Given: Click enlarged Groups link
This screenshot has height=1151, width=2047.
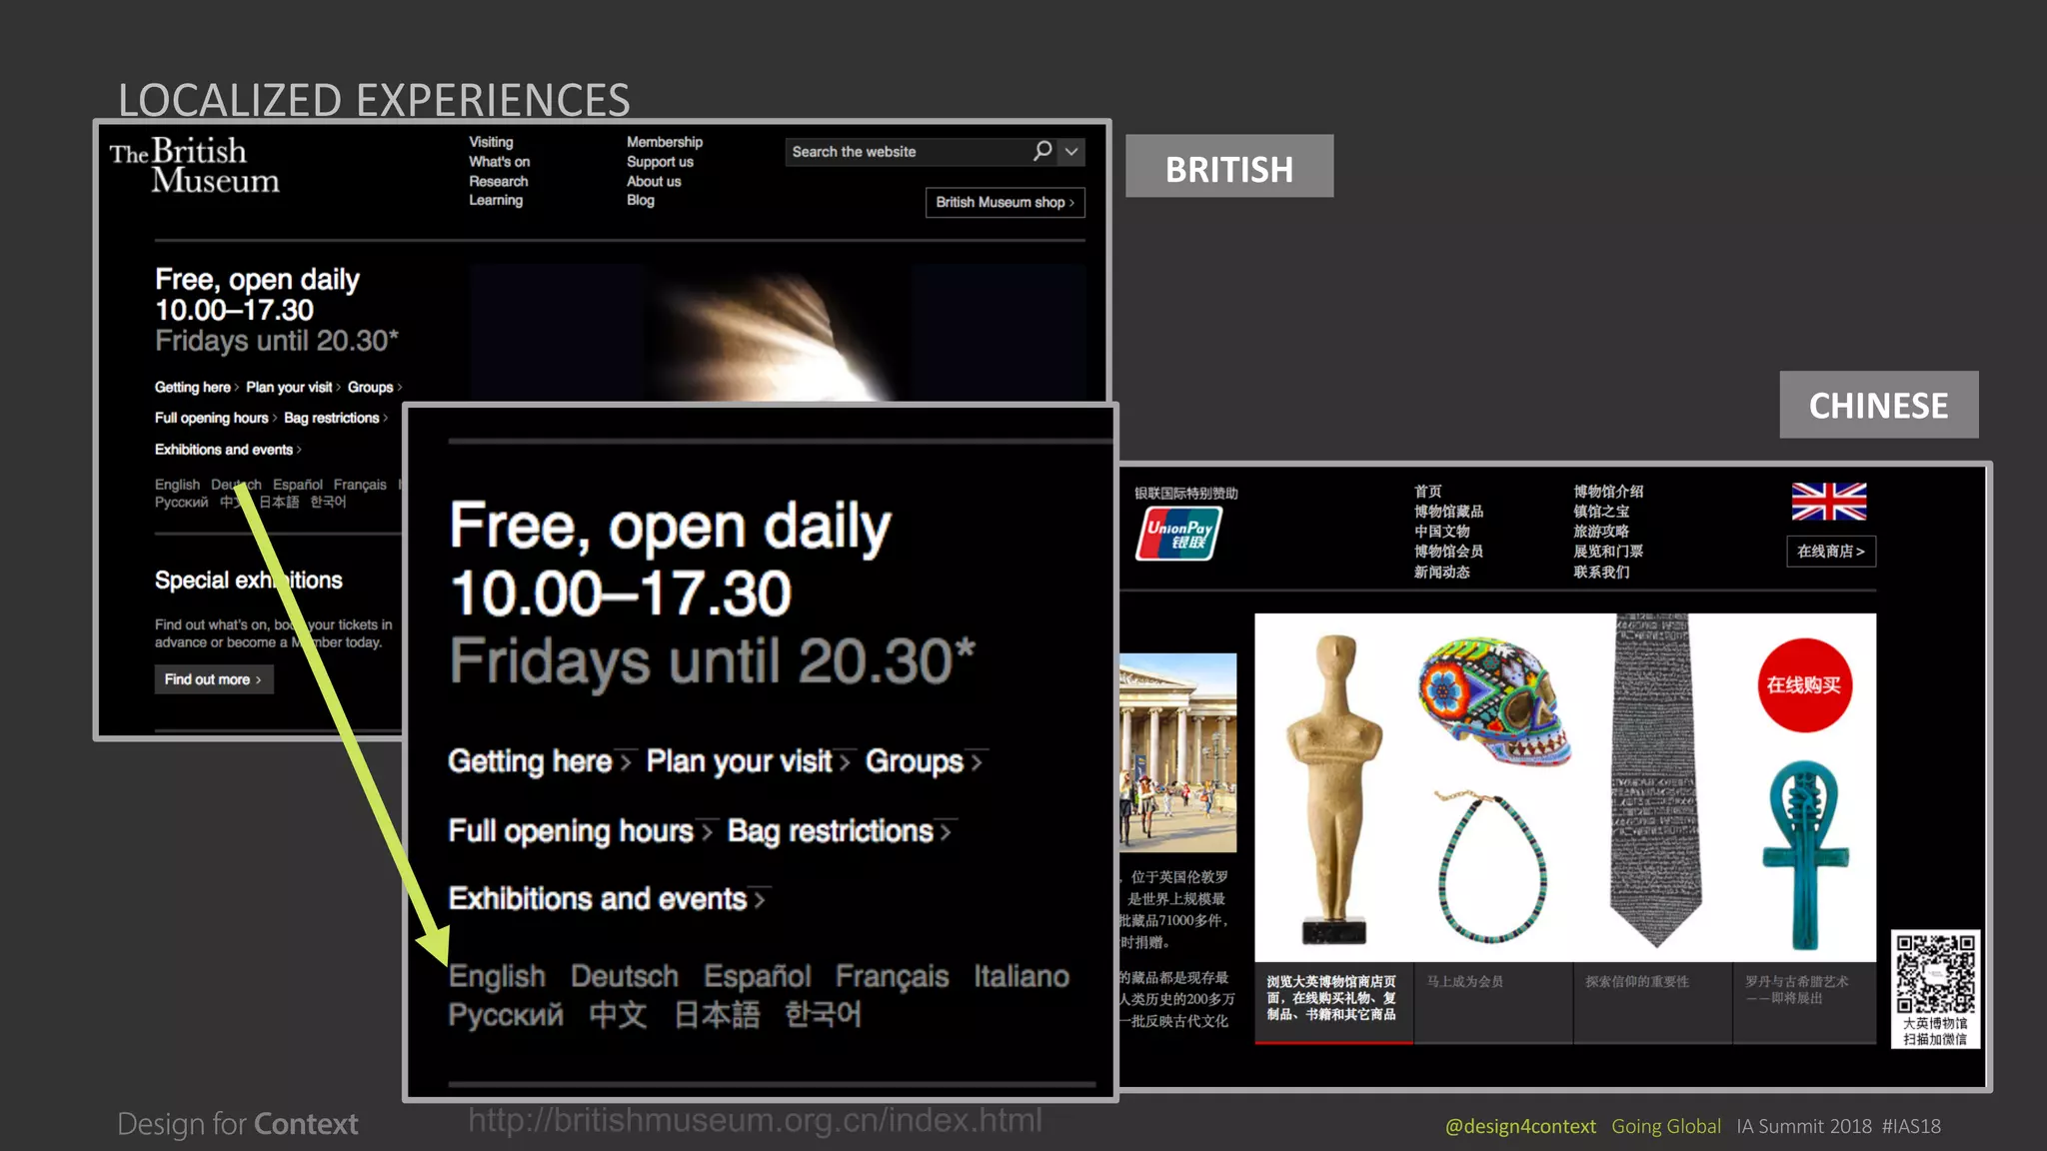Looking at the screenshot, I should (x=924, y=761).
